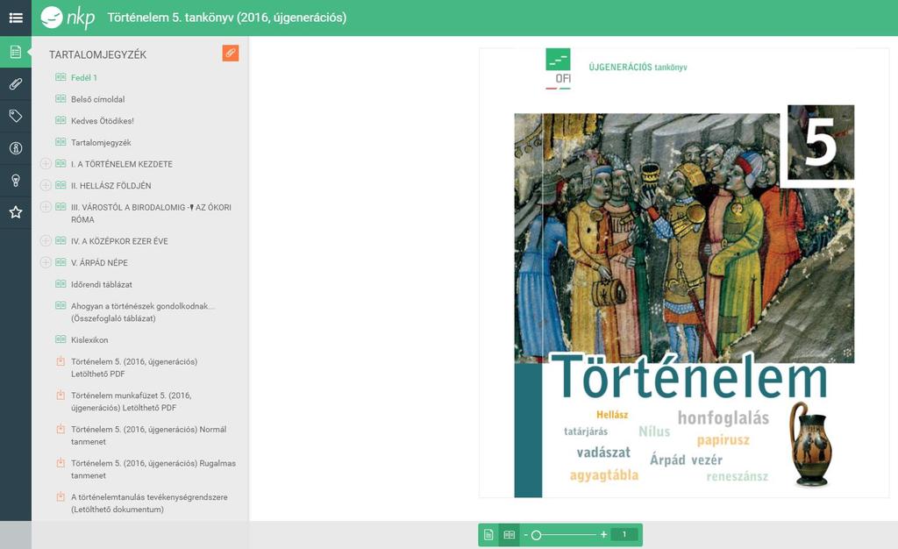Click the book title in header
The width and height of the screenshot is (898, 549).
pyautogui.click(x=227, y=18)
